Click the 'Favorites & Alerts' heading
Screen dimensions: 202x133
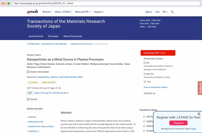(x=148, y=110)
